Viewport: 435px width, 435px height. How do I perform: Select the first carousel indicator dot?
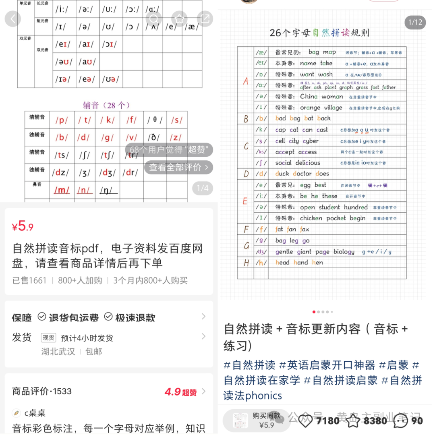coord(314,312)
